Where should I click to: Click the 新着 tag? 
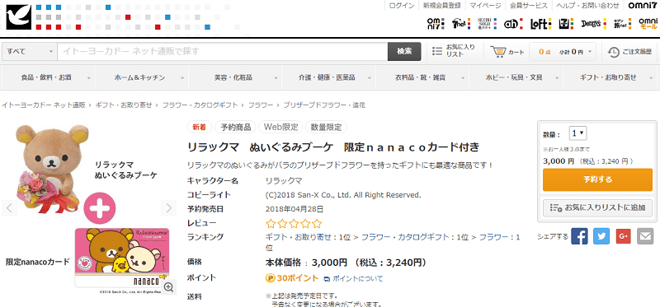coord(199,127)
